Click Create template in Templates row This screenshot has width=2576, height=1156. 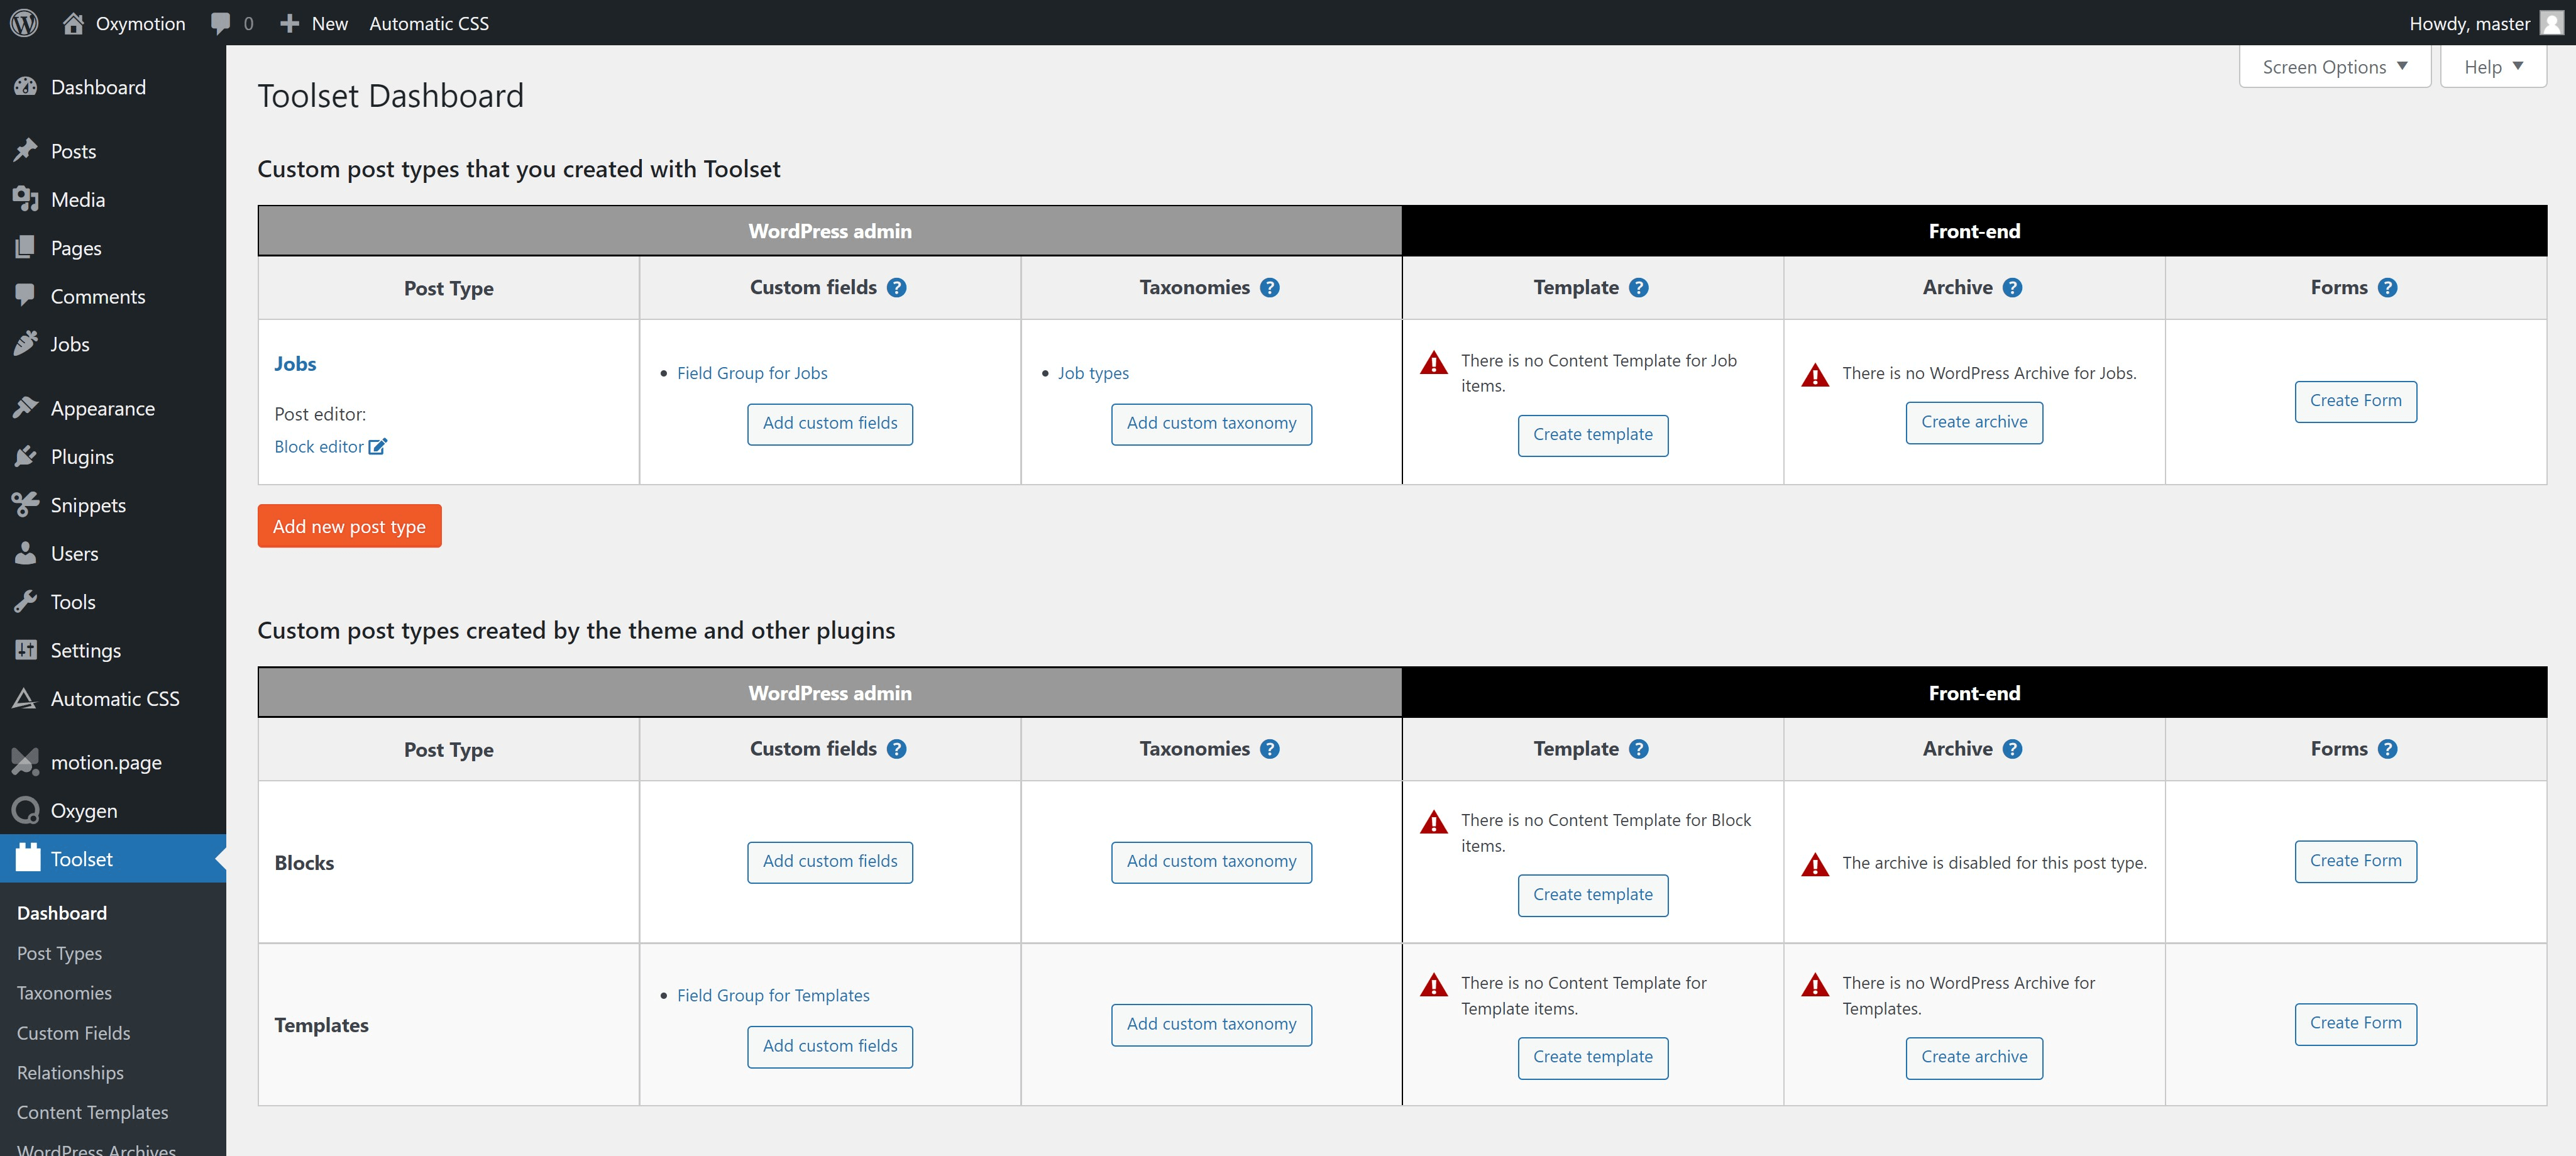(1593, 1058)
